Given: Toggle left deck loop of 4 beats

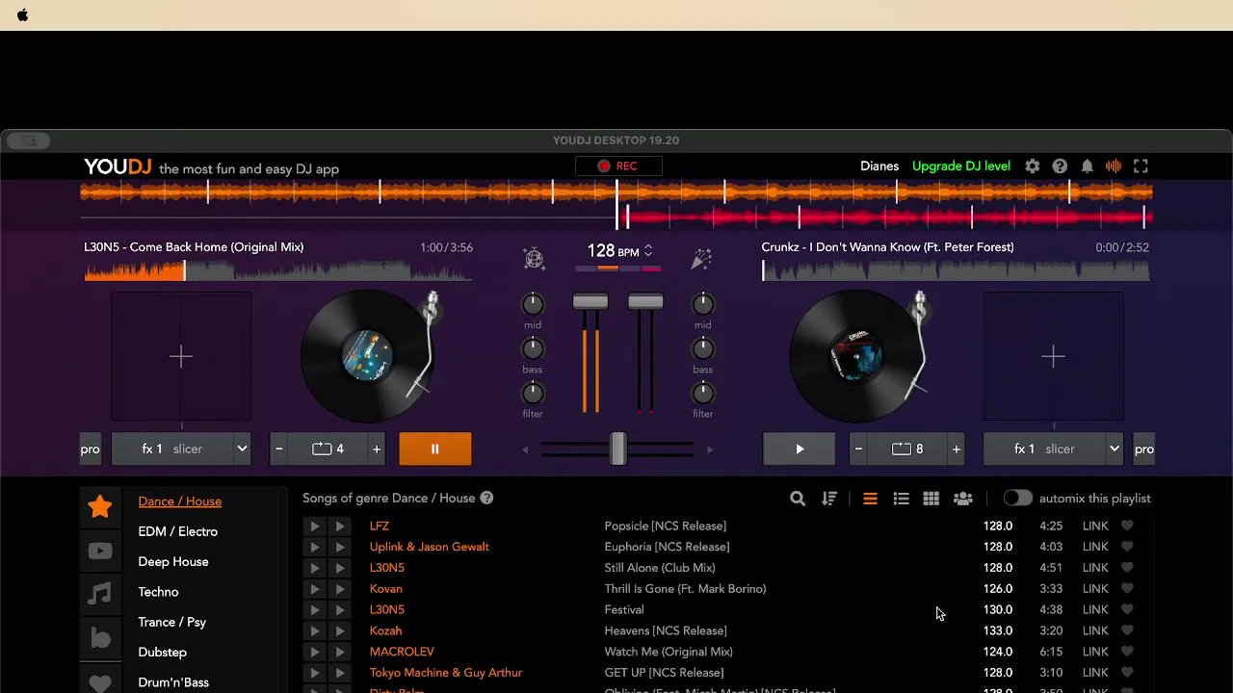Looking at the screenshot, I should pyautogui.click(x=328, y=449).
